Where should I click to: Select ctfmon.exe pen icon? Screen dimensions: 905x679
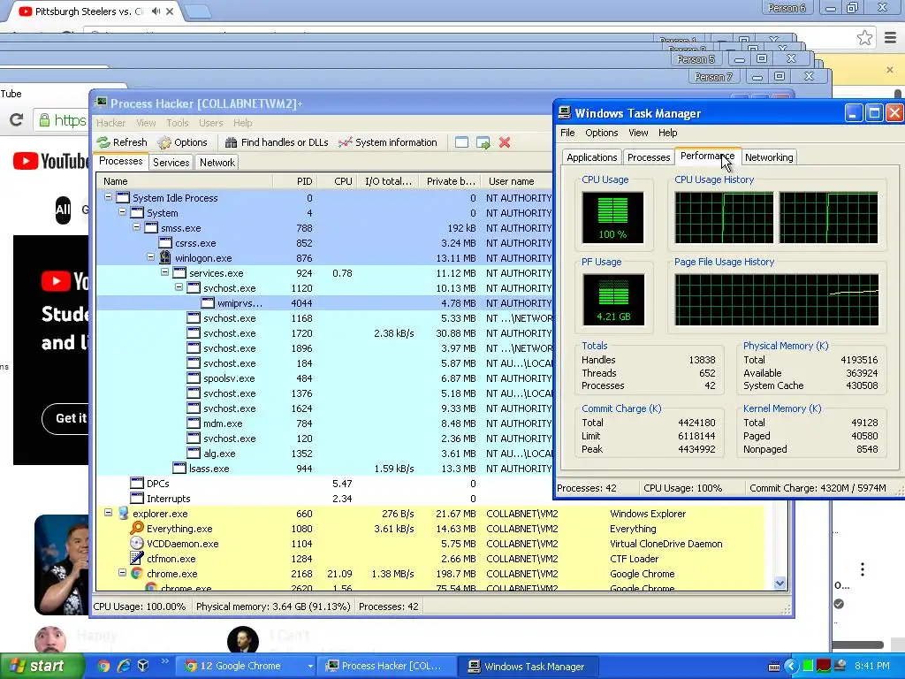pos(137,559)
